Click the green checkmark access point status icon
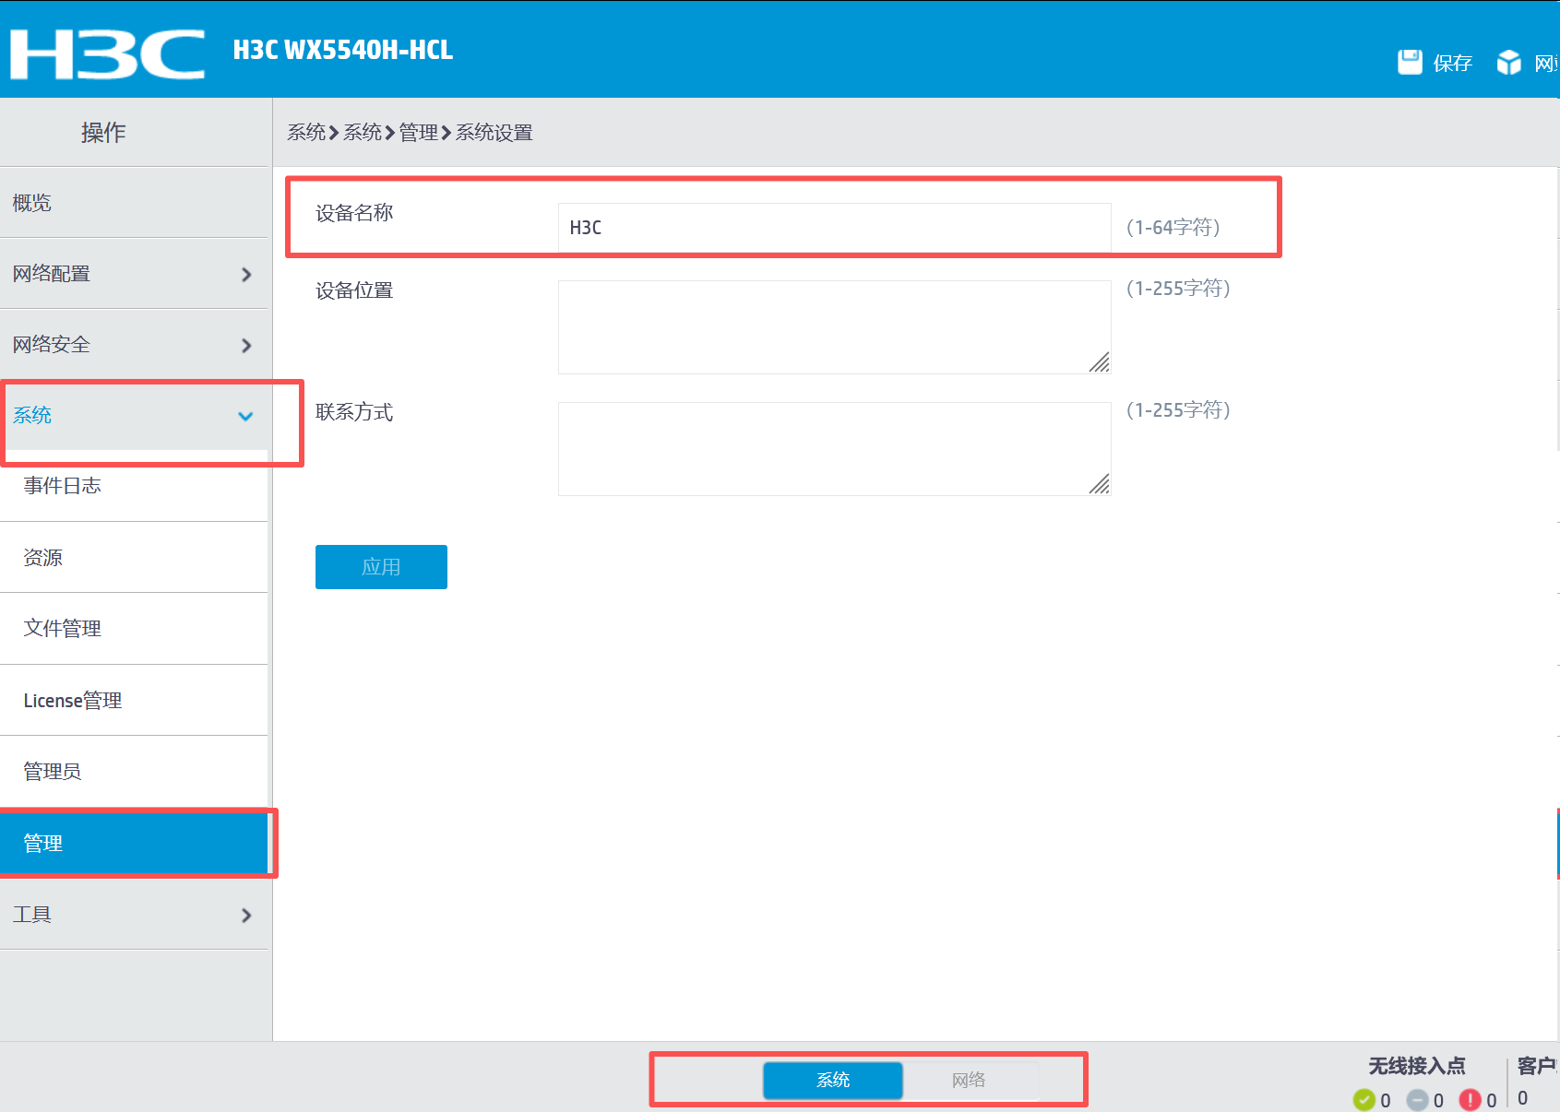 tap(1364, 1099)
